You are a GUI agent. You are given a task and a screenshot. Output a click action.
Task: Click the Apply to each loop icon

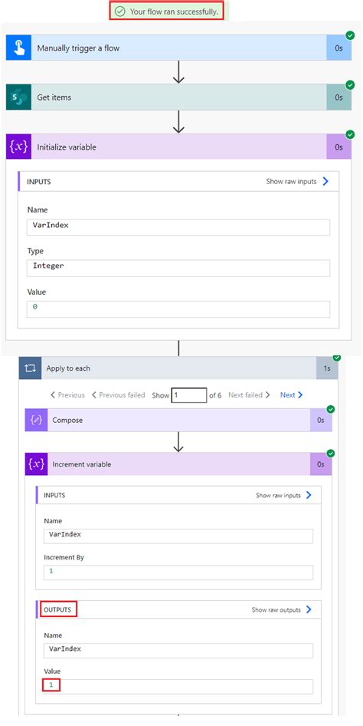(30, 368)
